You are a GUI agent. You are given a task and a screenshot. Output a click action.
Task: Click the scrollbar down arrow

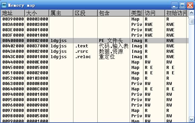[191, 120]
